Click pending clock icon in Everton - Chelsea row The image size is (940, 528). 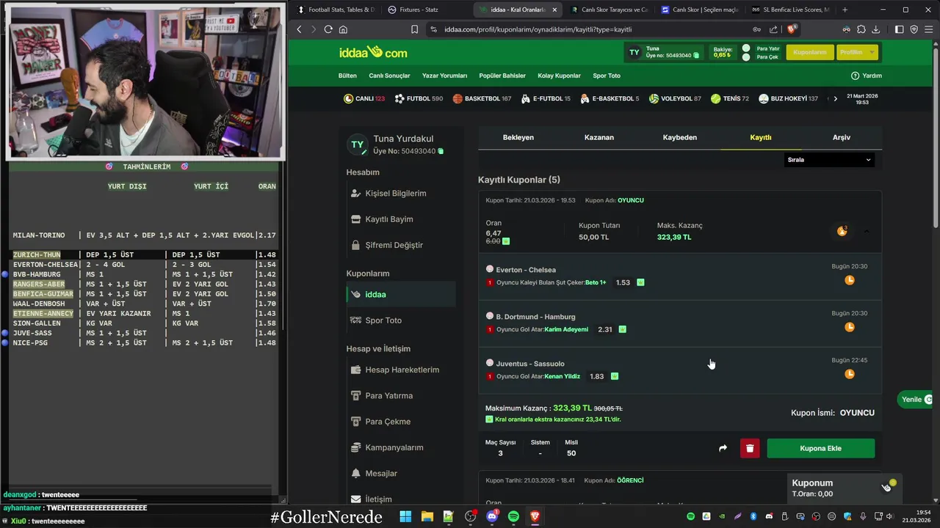pos(850,280)
